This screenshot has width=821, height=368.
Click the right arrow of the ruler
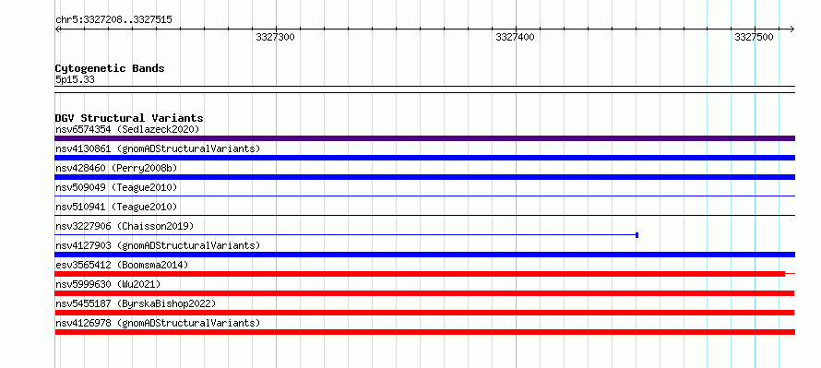[791, 30]
